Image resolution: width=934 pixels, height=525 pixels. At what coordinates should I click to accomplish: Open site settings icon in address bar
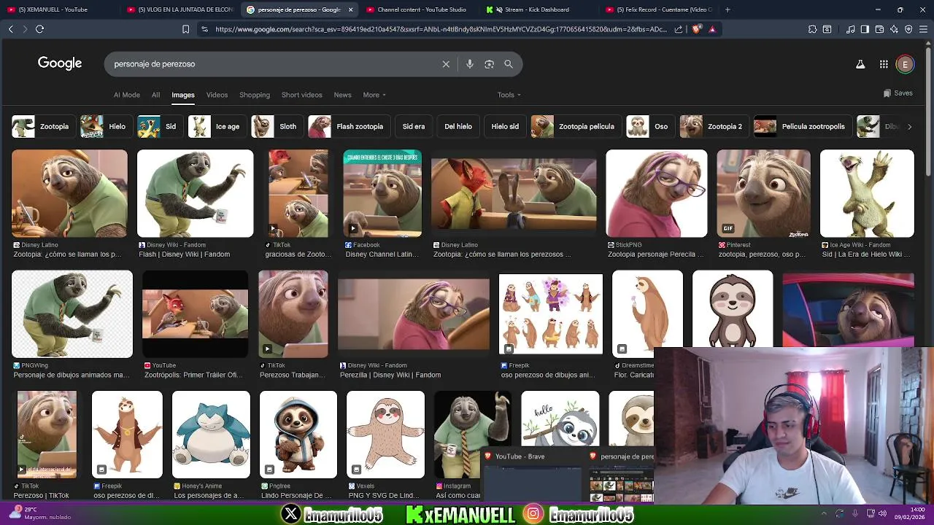[204, 29]
